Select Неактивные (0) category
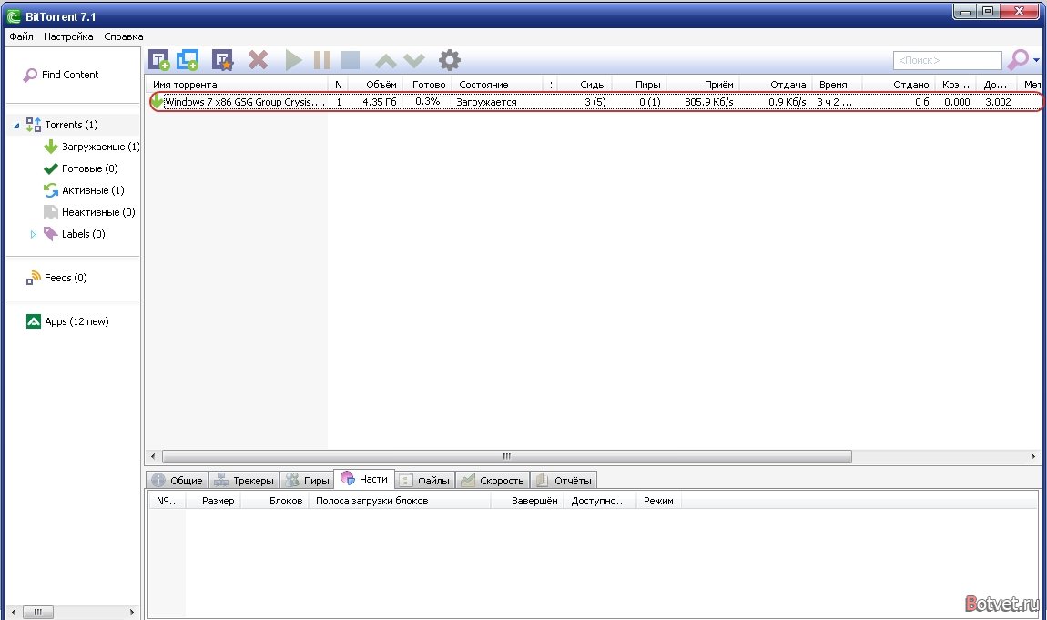Screen dimensions: 1047x620 coord(98,212)
